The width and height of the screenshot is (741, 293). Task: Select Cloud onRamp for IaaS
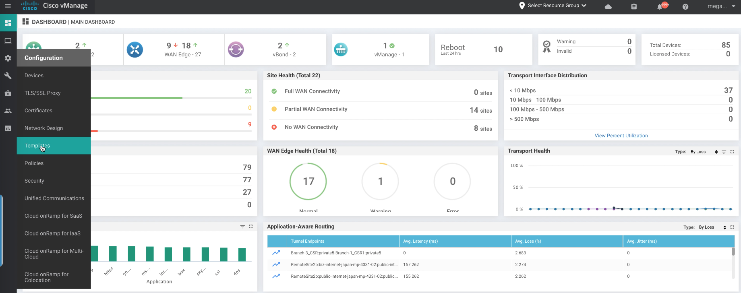pyautogui.click(x=54, y=233)
